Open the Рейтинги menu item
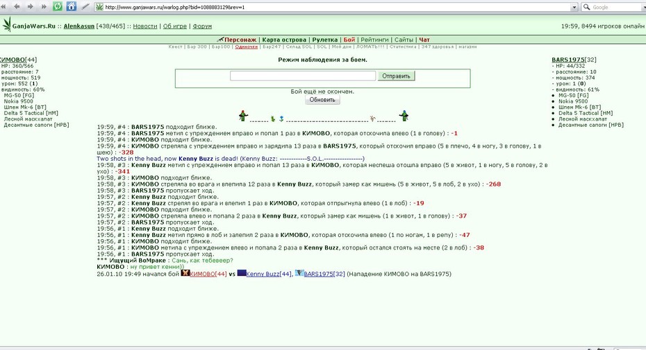 (374, 40)
